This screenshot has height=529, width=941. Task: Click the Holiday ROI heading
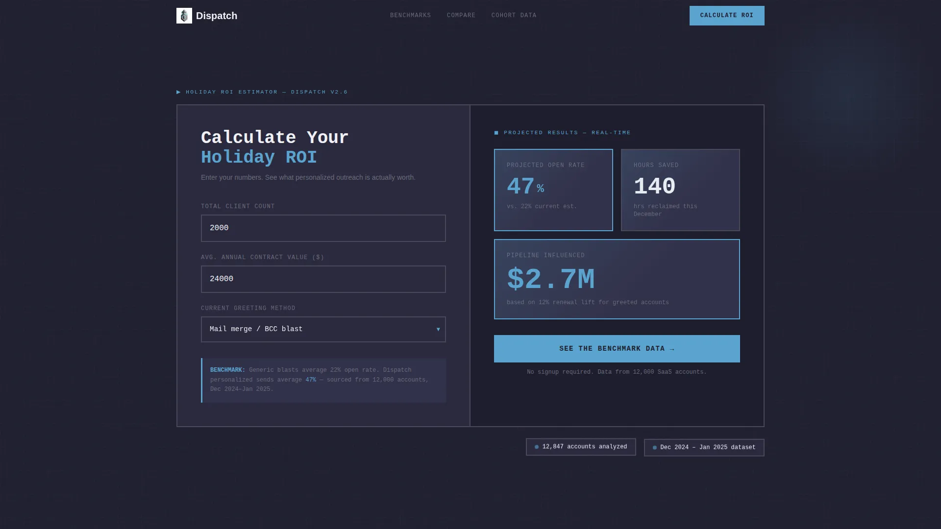[259, 158]
